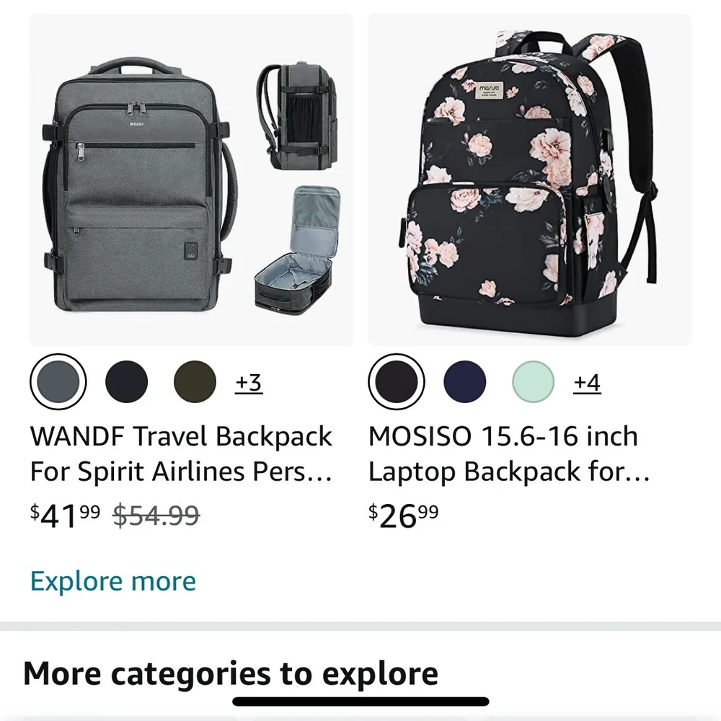The height and width of the screenshot is (721, 721).
Task: Tap the $26.99 MOSISO price
Action: point(404,516)
